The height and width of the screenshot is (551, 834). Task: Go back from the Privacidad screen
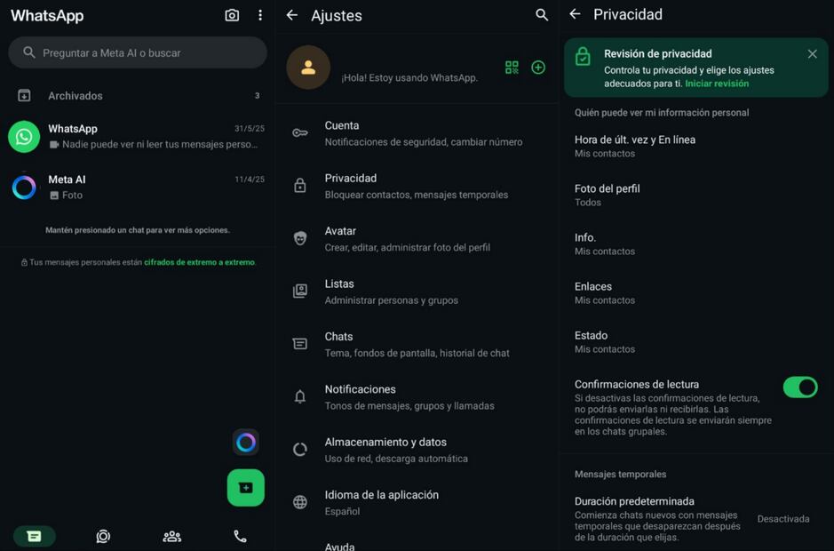[575, 14]
